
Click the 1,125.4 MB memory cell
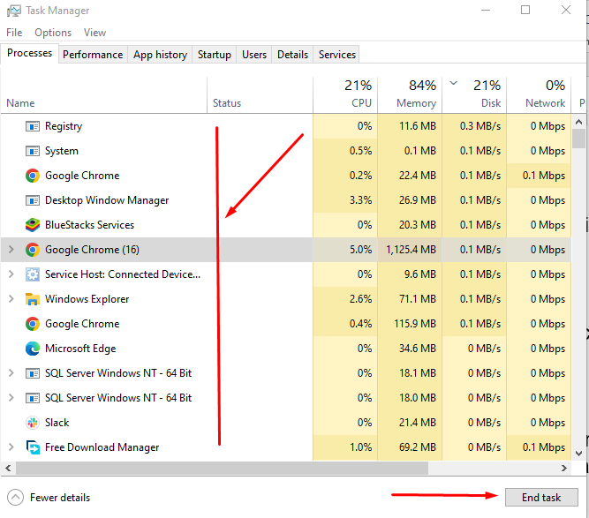(x=410, y=250)
